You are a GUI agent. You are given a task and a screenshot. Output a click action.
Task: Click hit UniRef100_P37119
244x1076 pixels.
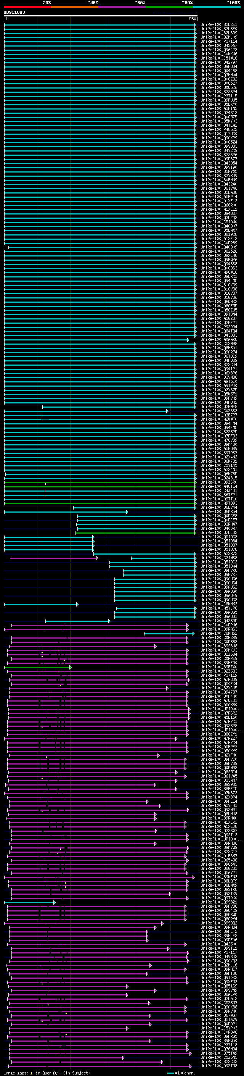tap(219, 676)
